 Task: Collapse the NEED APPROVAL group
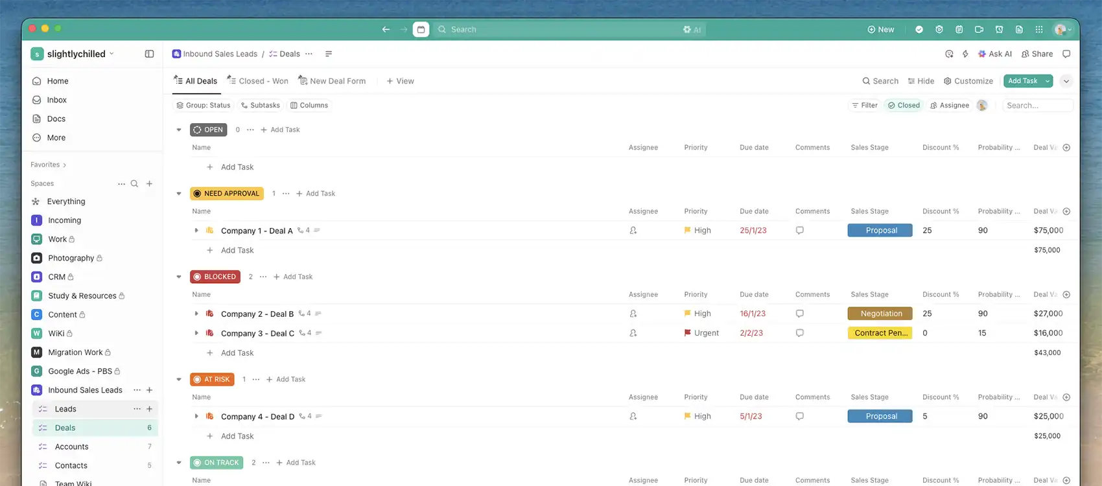tap(179, 193)
